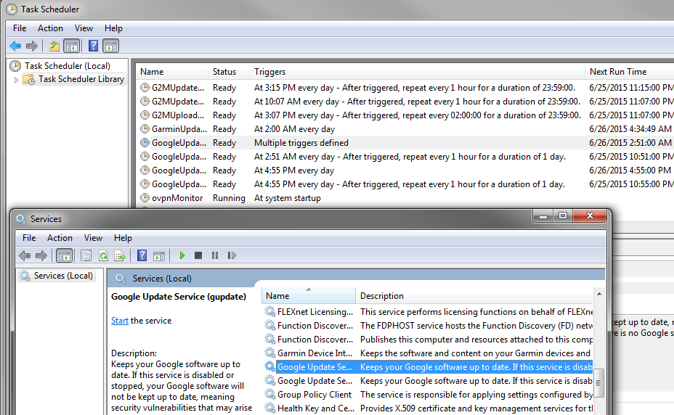The height and width of the screenshot is (415, 674).
Task: Click clock icon of the ovpnMonitor task
Action: point(145,197)
